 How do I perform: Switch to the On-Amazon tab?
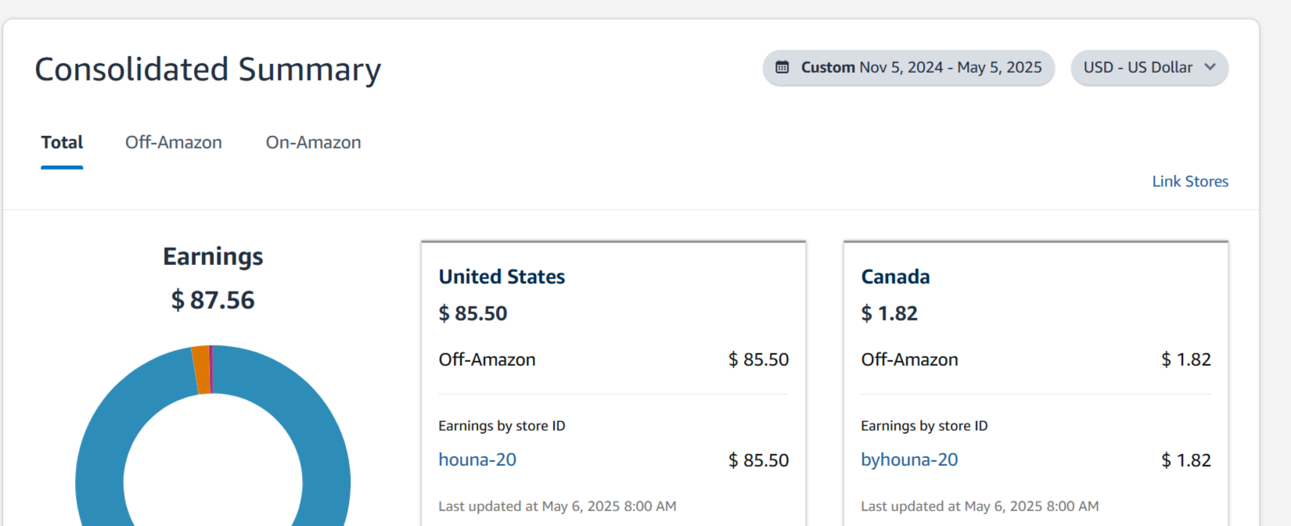(x=313, y=142)
